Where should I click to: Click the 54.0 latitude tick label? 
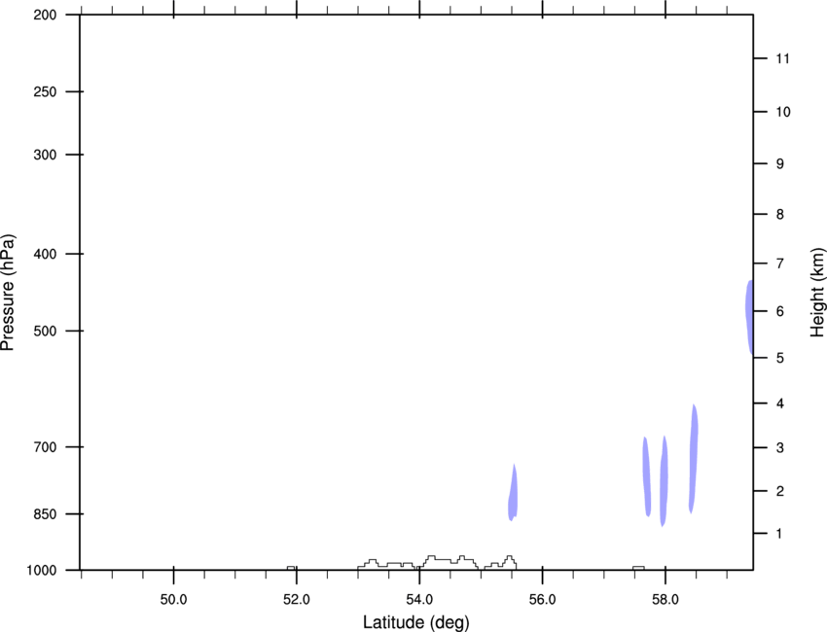pos(419,600)
